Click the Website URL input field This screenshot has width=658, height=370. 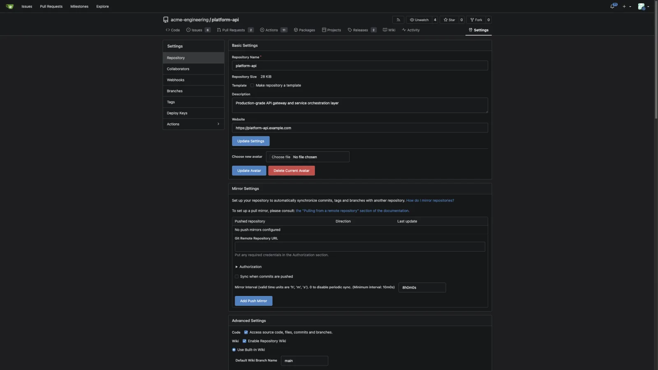pos(360,128)
